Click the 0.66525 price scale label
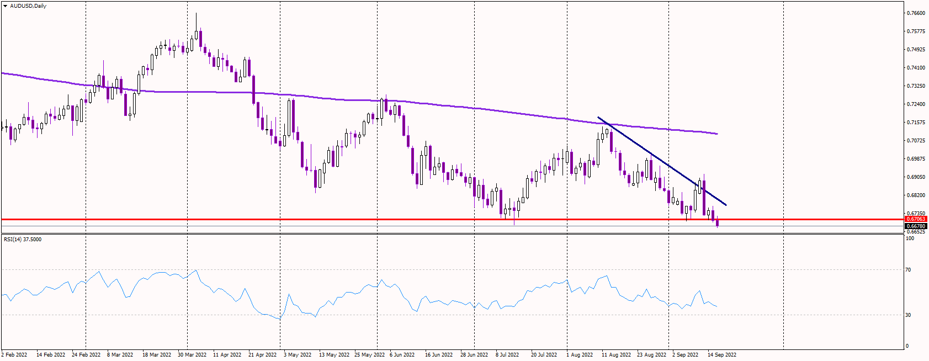 916,232
